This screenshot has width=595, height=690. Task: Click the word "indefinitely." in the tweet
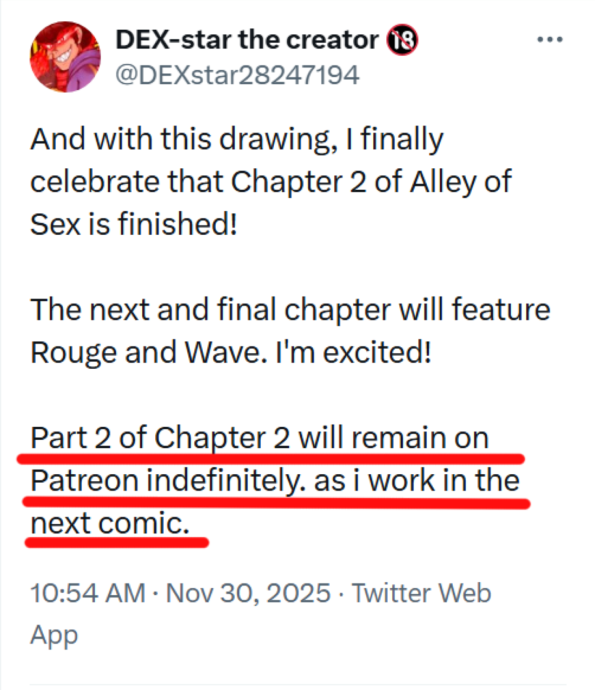[226, 481]
